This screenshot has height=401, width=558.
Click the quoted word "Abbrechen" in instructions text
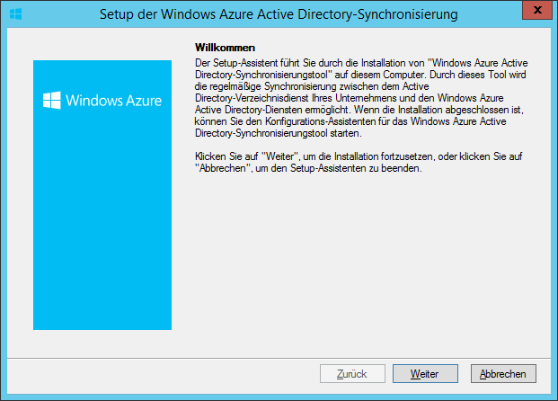(219, 168)
